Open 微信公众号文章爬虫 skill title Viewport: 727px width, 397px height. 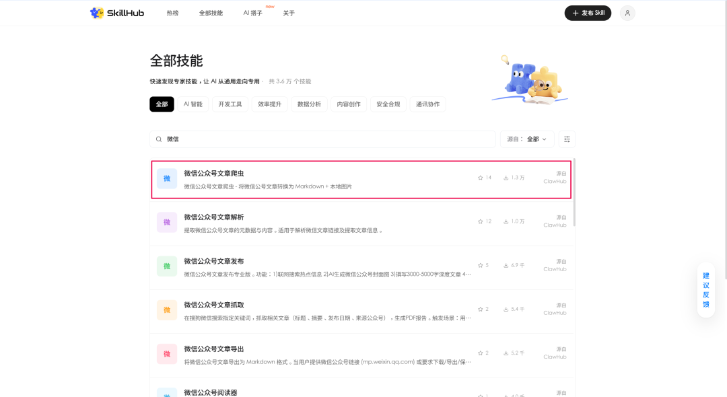(x=214, y=173)
